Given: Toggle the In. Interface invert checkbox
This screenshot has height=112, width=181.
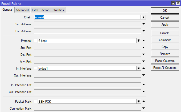Looking at the screenshot, I should (35, 68).
